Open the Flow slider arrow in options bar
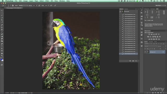Viewport: 167px width, 94px height. click(49, 5)
